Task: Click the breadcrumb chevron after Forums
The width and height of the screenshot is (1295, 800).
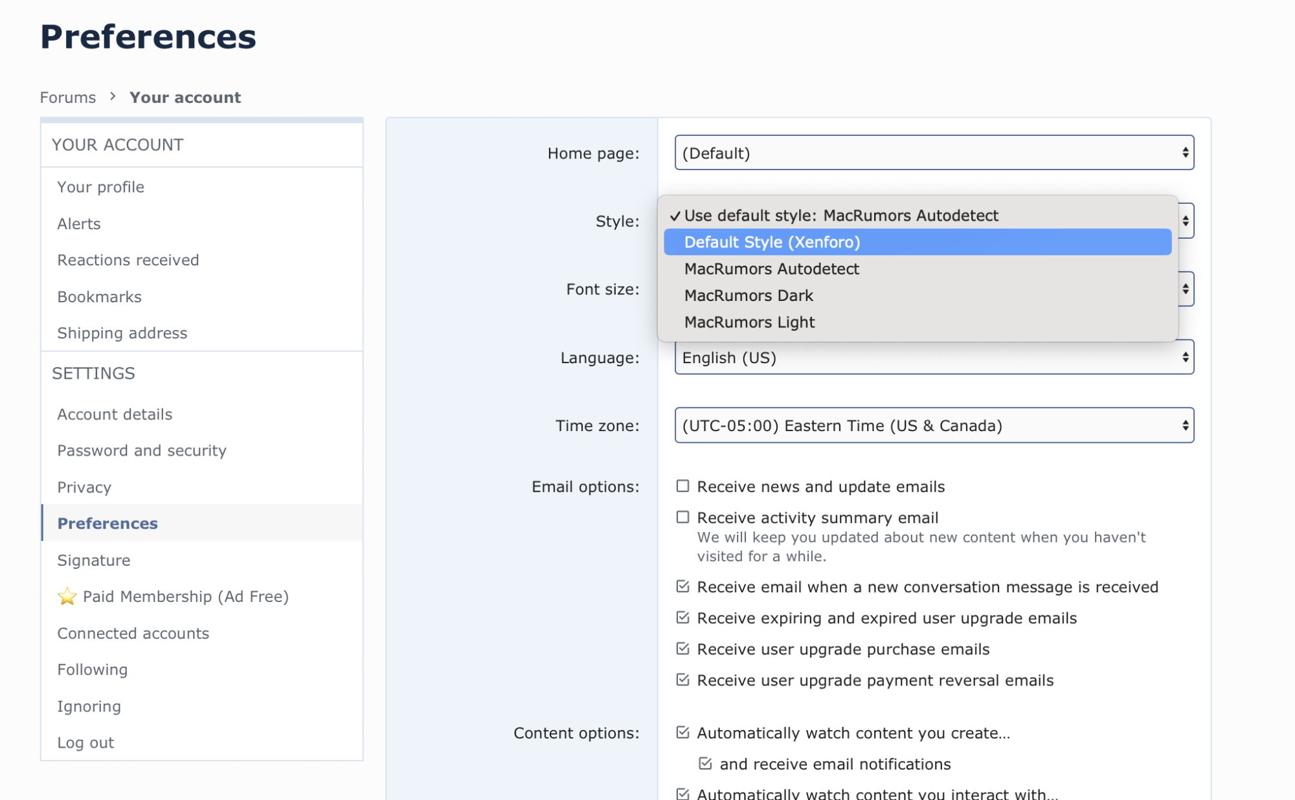Action: 113,96
